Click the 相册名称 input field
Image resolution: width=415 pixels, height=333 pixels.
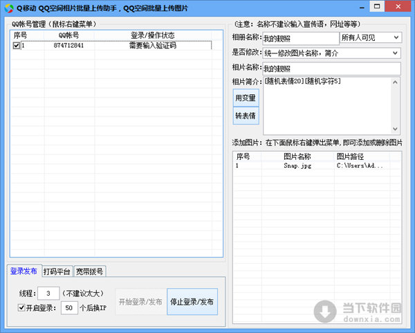click(x=300, y=37)
